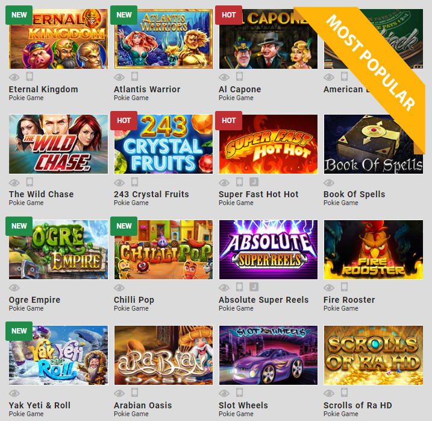Select the Fire Rooster game thumbnail
Screen dimensions: 432x421
coord(374,249)
